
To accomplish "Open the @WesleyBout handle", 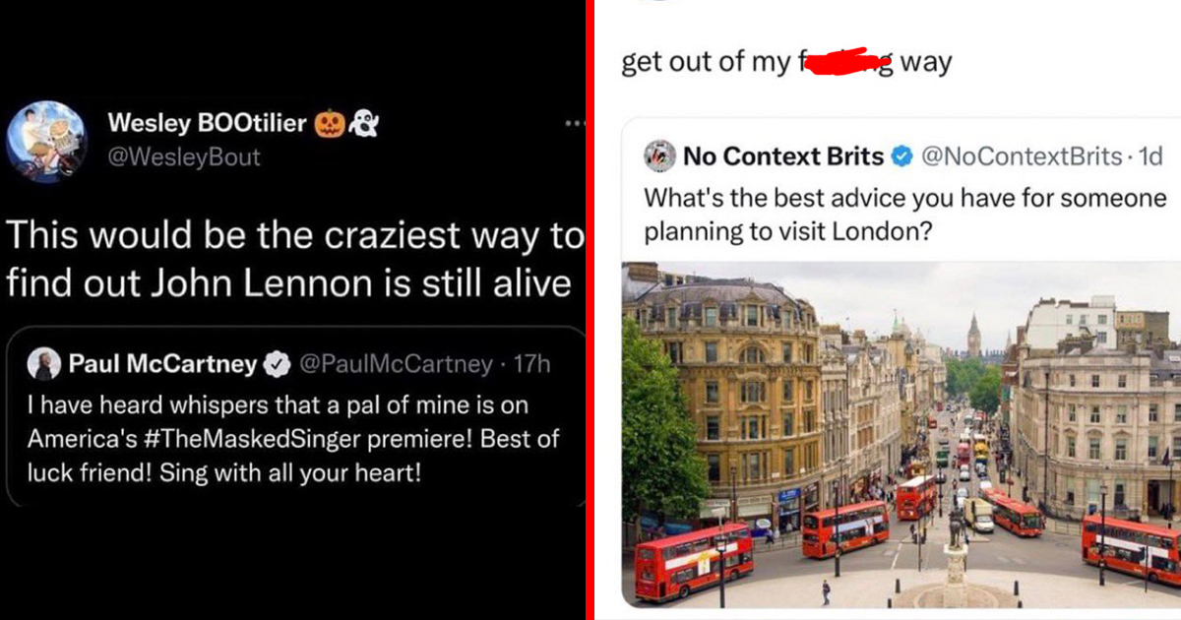I will click(184, 157).
